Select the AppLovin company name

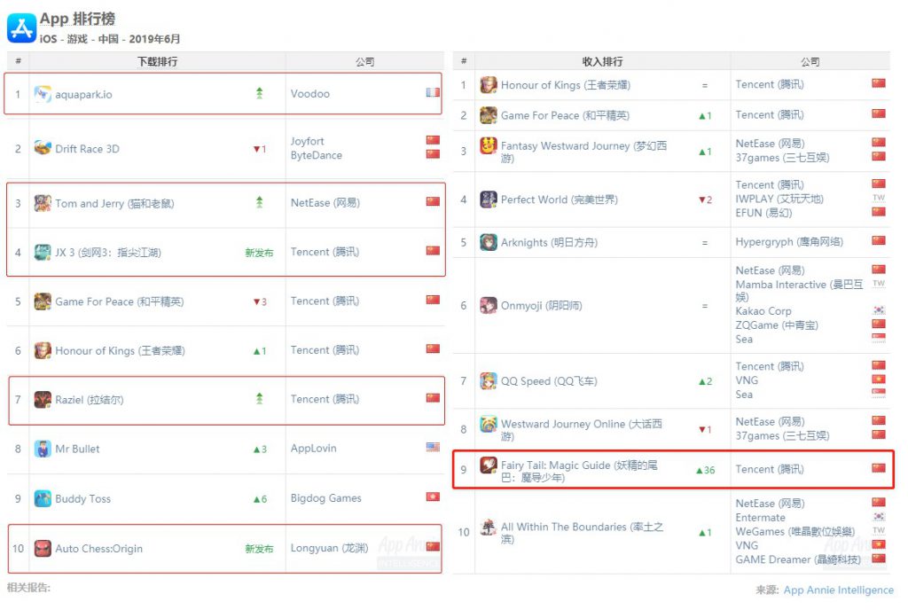point(313,448)
